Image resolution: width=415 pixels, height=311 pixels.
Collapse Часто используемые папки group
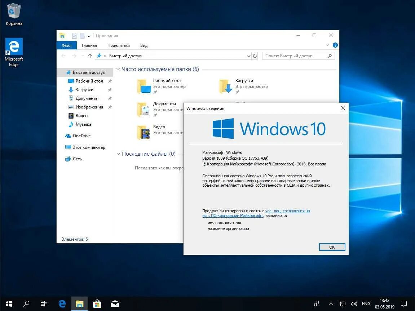tap(118, 69)
